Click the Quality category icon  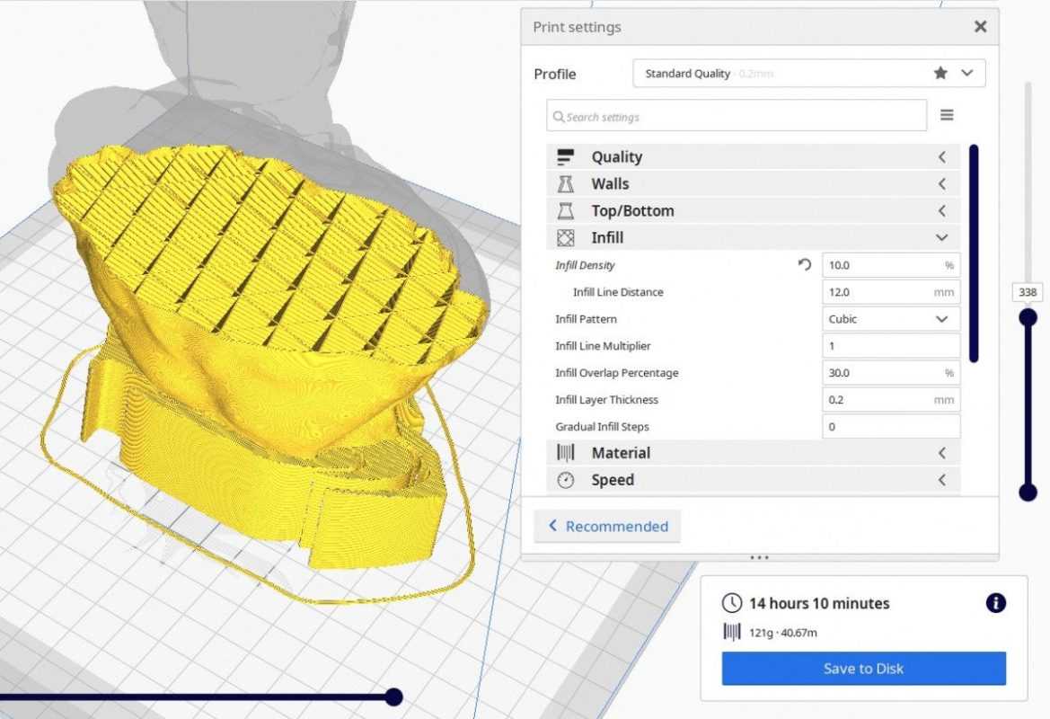point(565,157)
